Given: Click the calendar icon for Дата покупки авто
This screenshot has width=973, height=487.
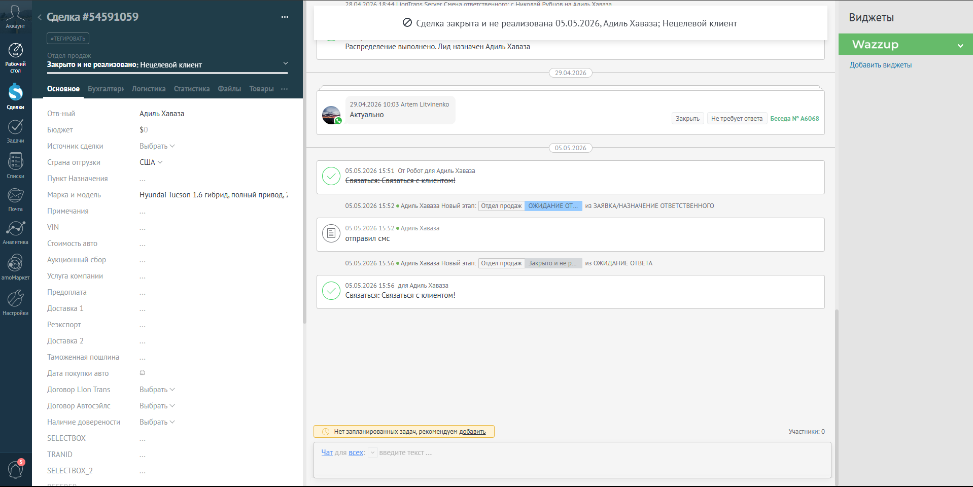Looking at the screenshot, I should [x=143, y=373].
